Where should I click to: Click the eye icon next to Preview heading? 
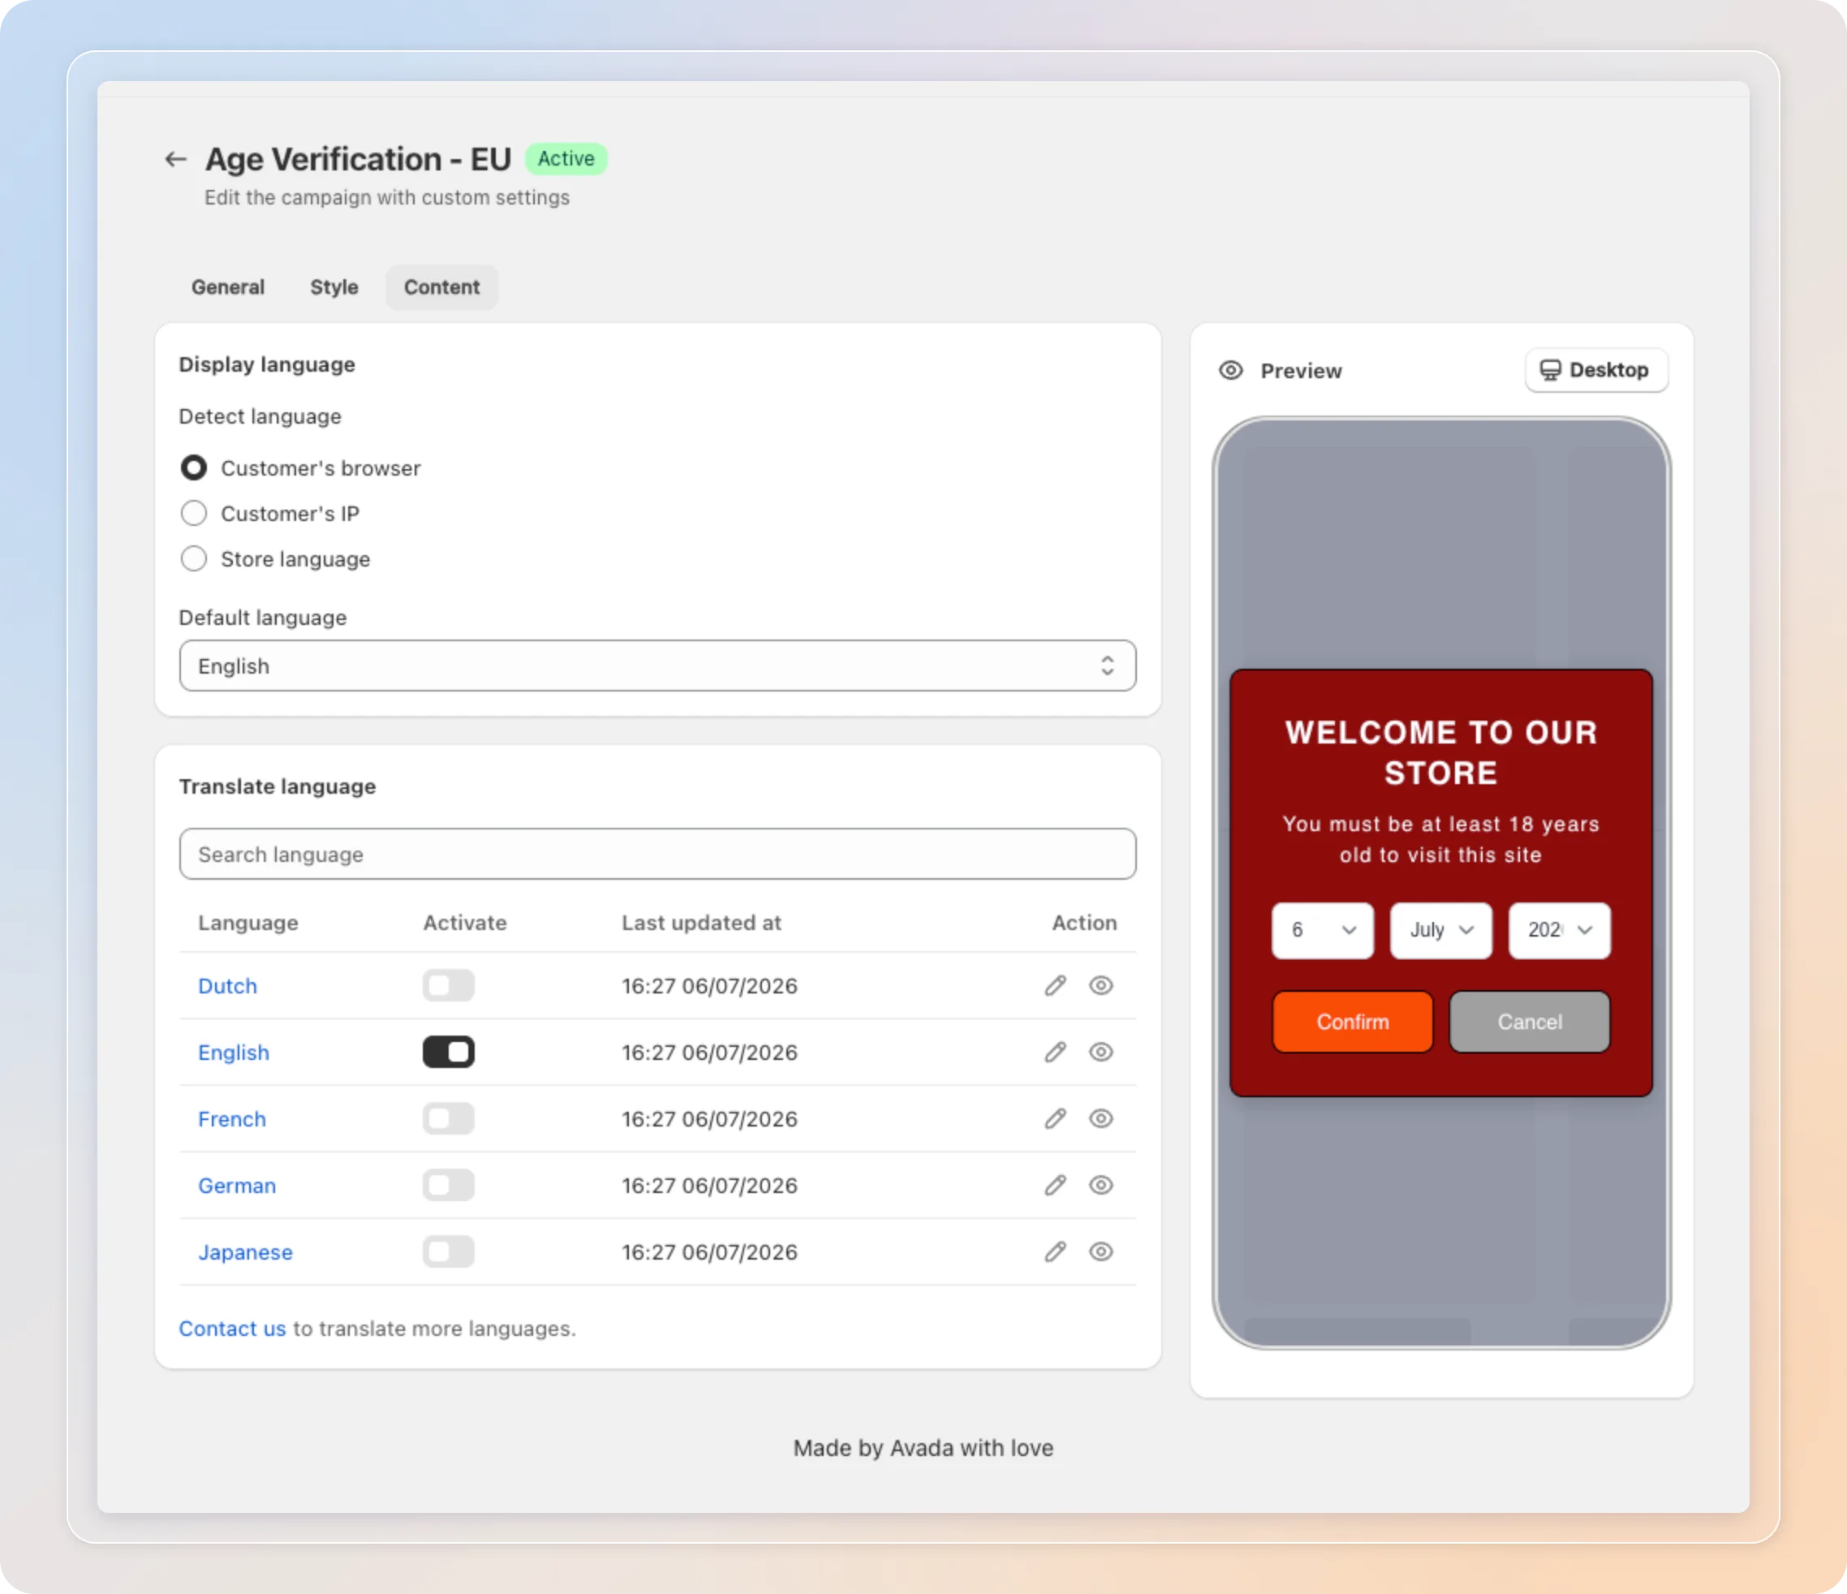[1231, 371]
